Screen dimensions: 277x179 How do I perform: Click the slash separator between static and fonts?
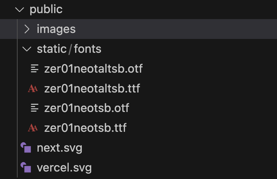(70, 49)
